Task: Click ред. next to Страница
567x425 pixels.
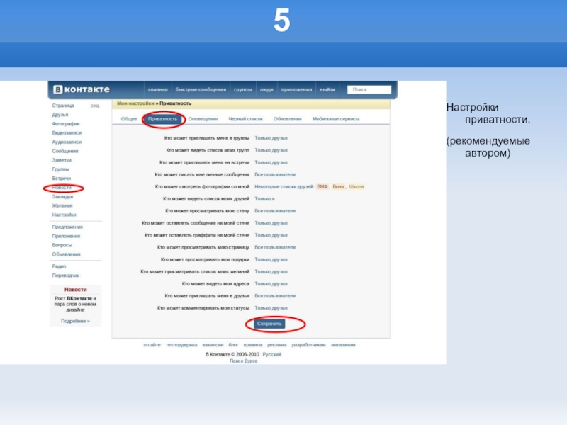Action: coord(95,106)
